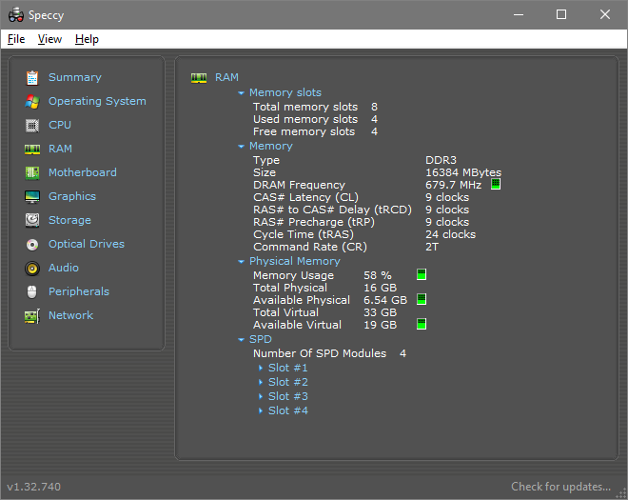The width and height of the screenshot is (628, 500).
Task: Switch to the Network section
Action: point(71,315)
